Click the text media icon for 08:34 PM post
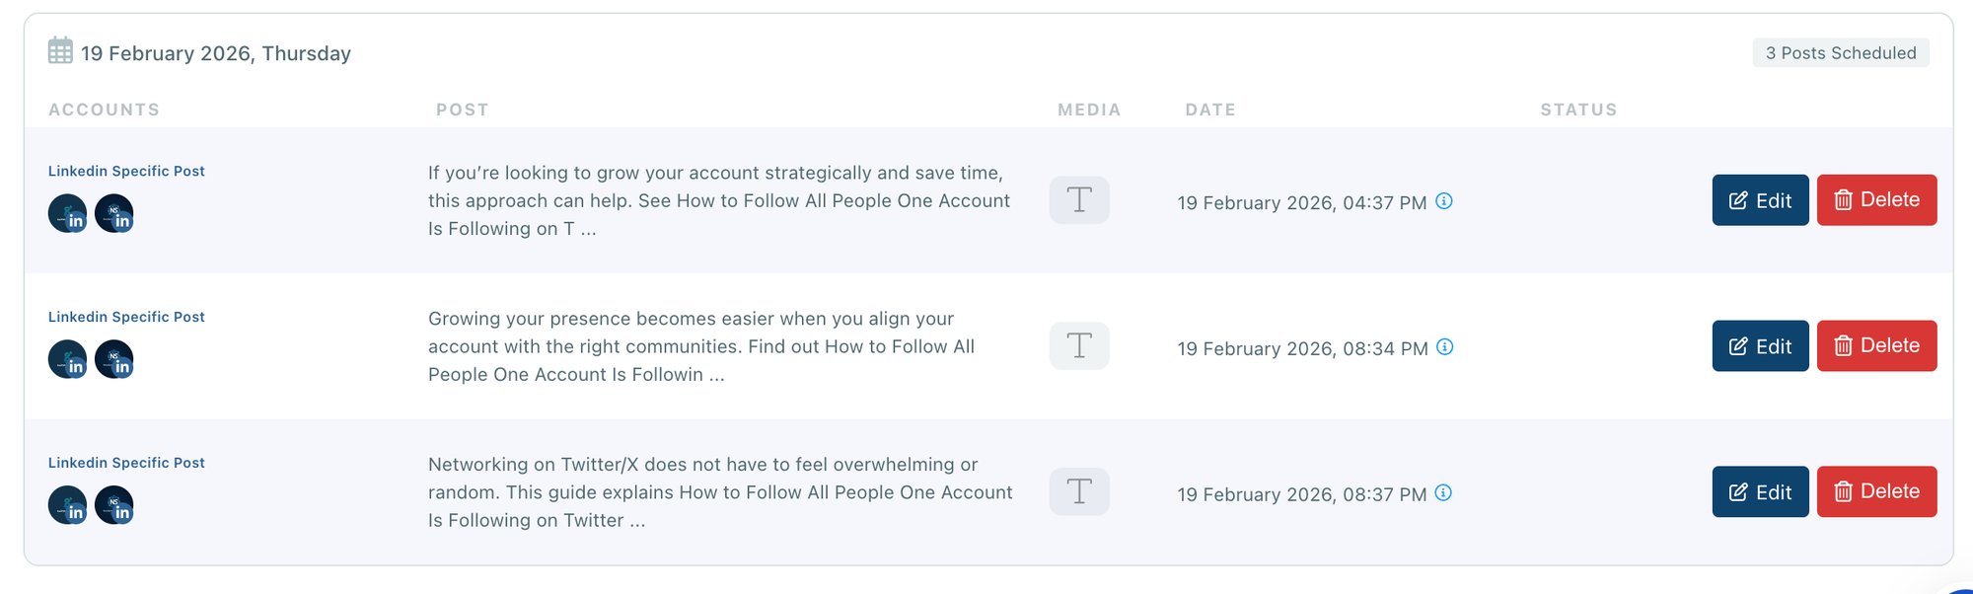The width and height of the screenshot is (1973, 594). click(x=1079, y=346)
